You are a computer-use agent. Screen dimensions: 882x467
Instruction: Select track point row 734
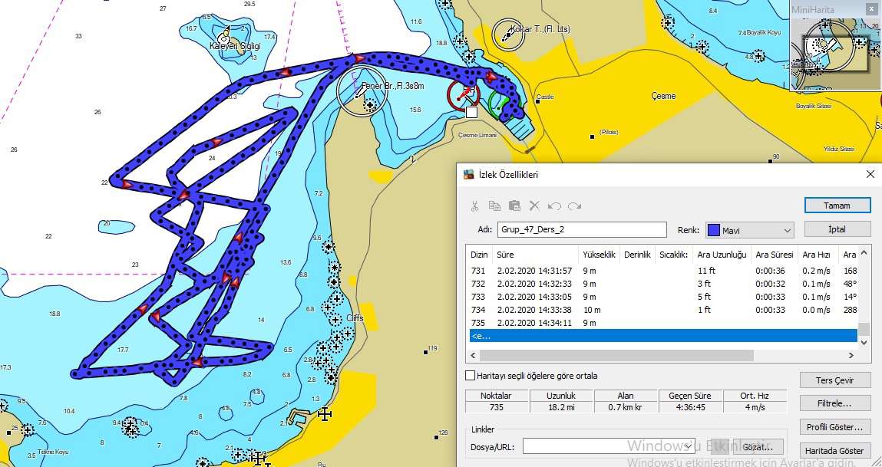663,310
